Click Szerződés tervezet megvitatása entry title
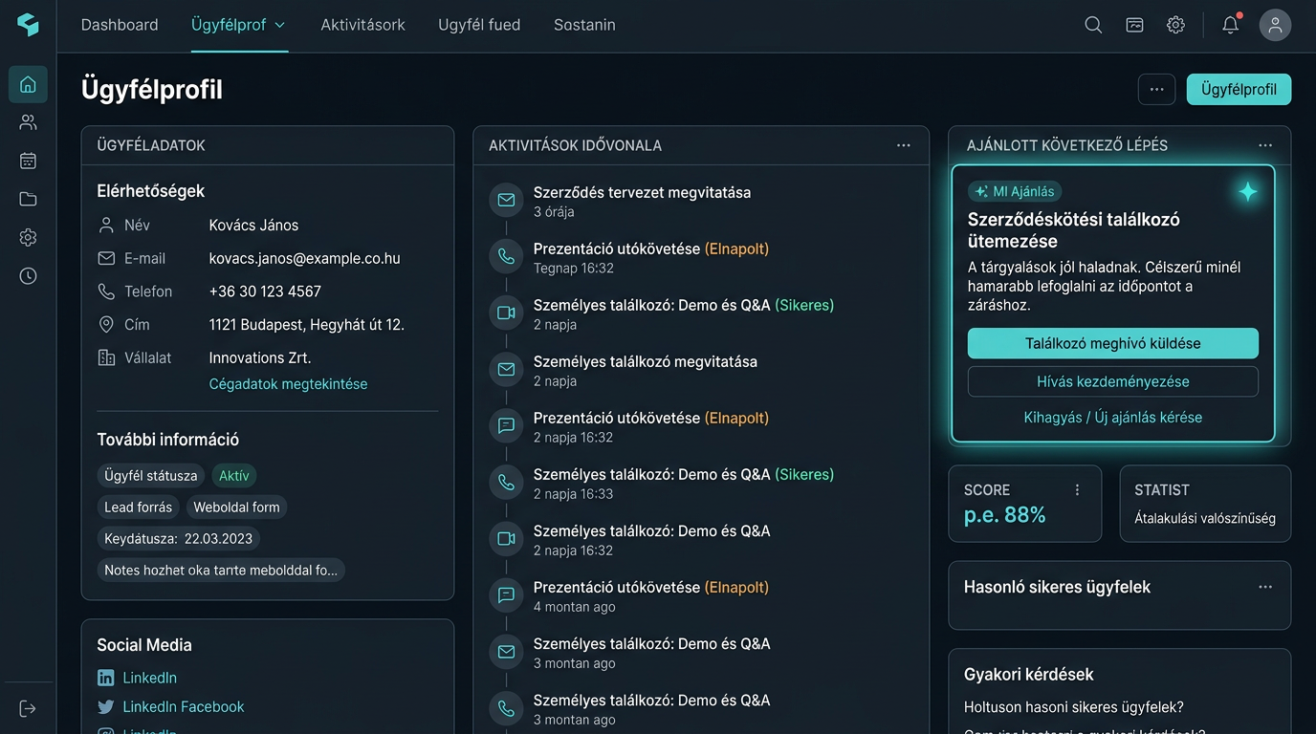 point(642,193)
